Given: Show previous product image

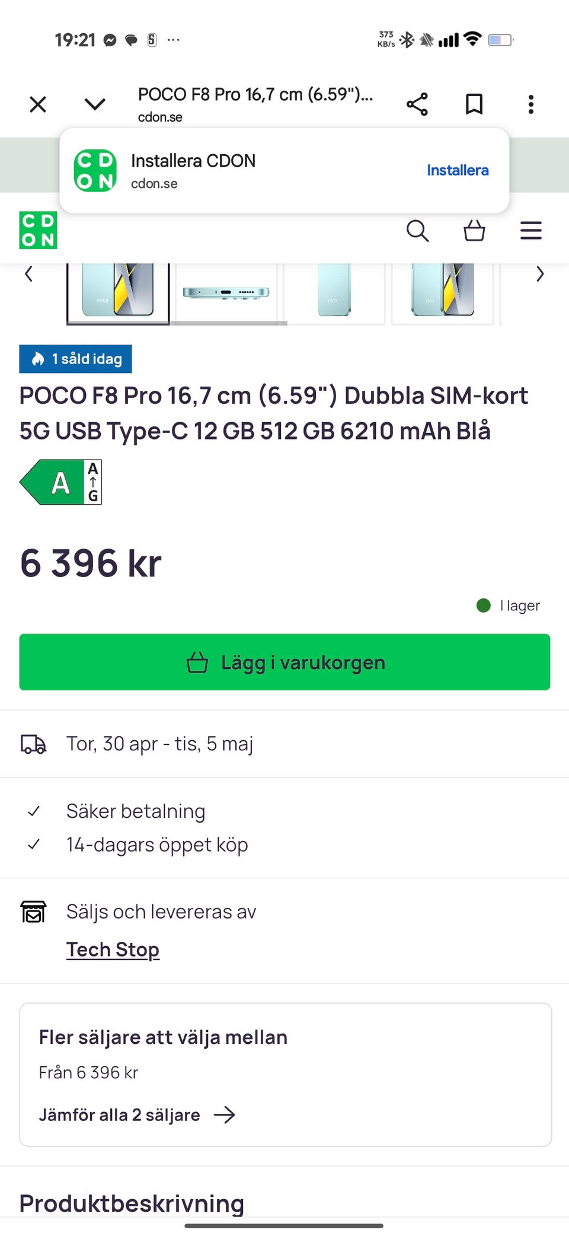Looking at the screenshot, I should click(28, 274).
